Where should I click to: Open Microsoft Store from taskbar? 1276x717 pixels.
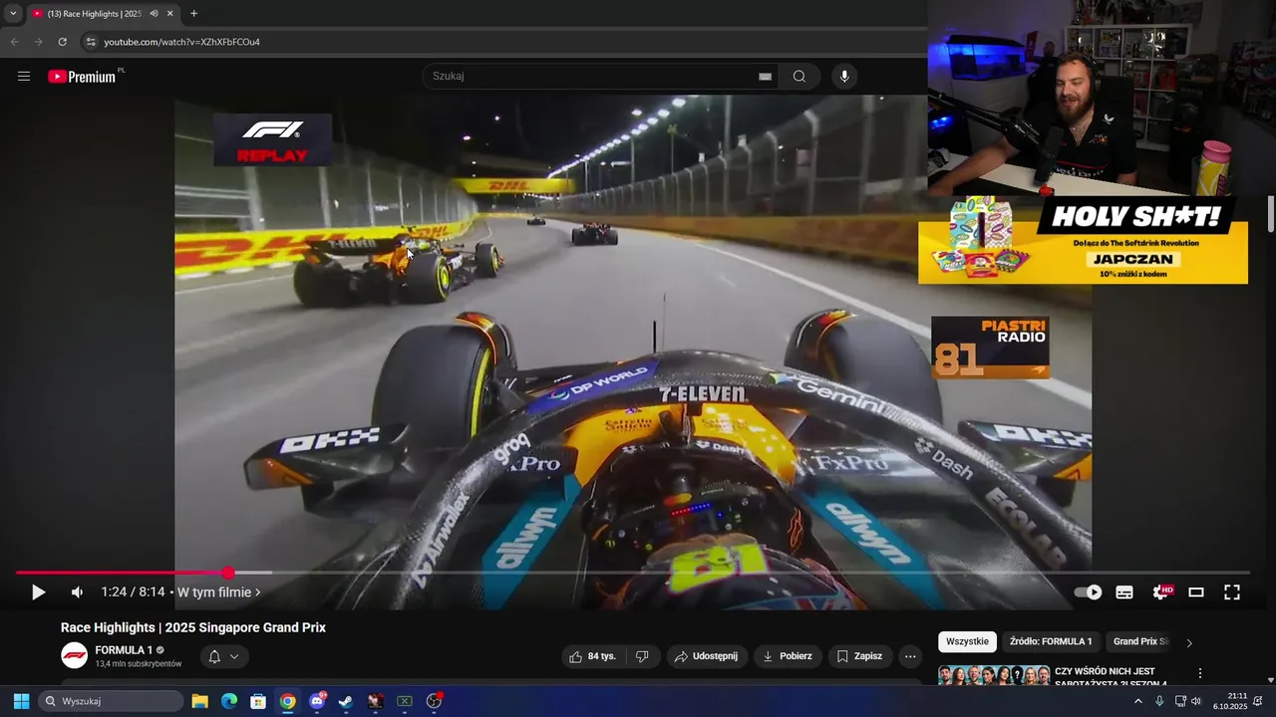[x=258, y=701]
